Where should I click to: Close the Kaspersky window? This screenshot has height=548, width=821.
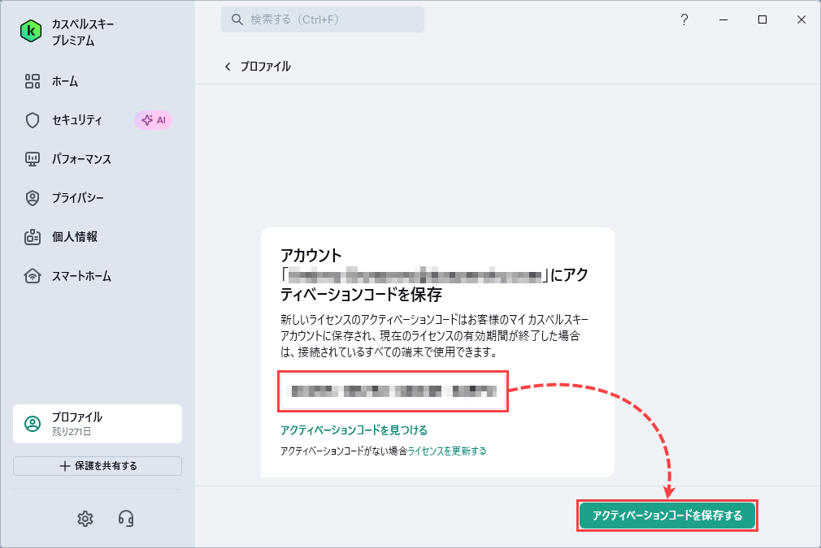801,19
